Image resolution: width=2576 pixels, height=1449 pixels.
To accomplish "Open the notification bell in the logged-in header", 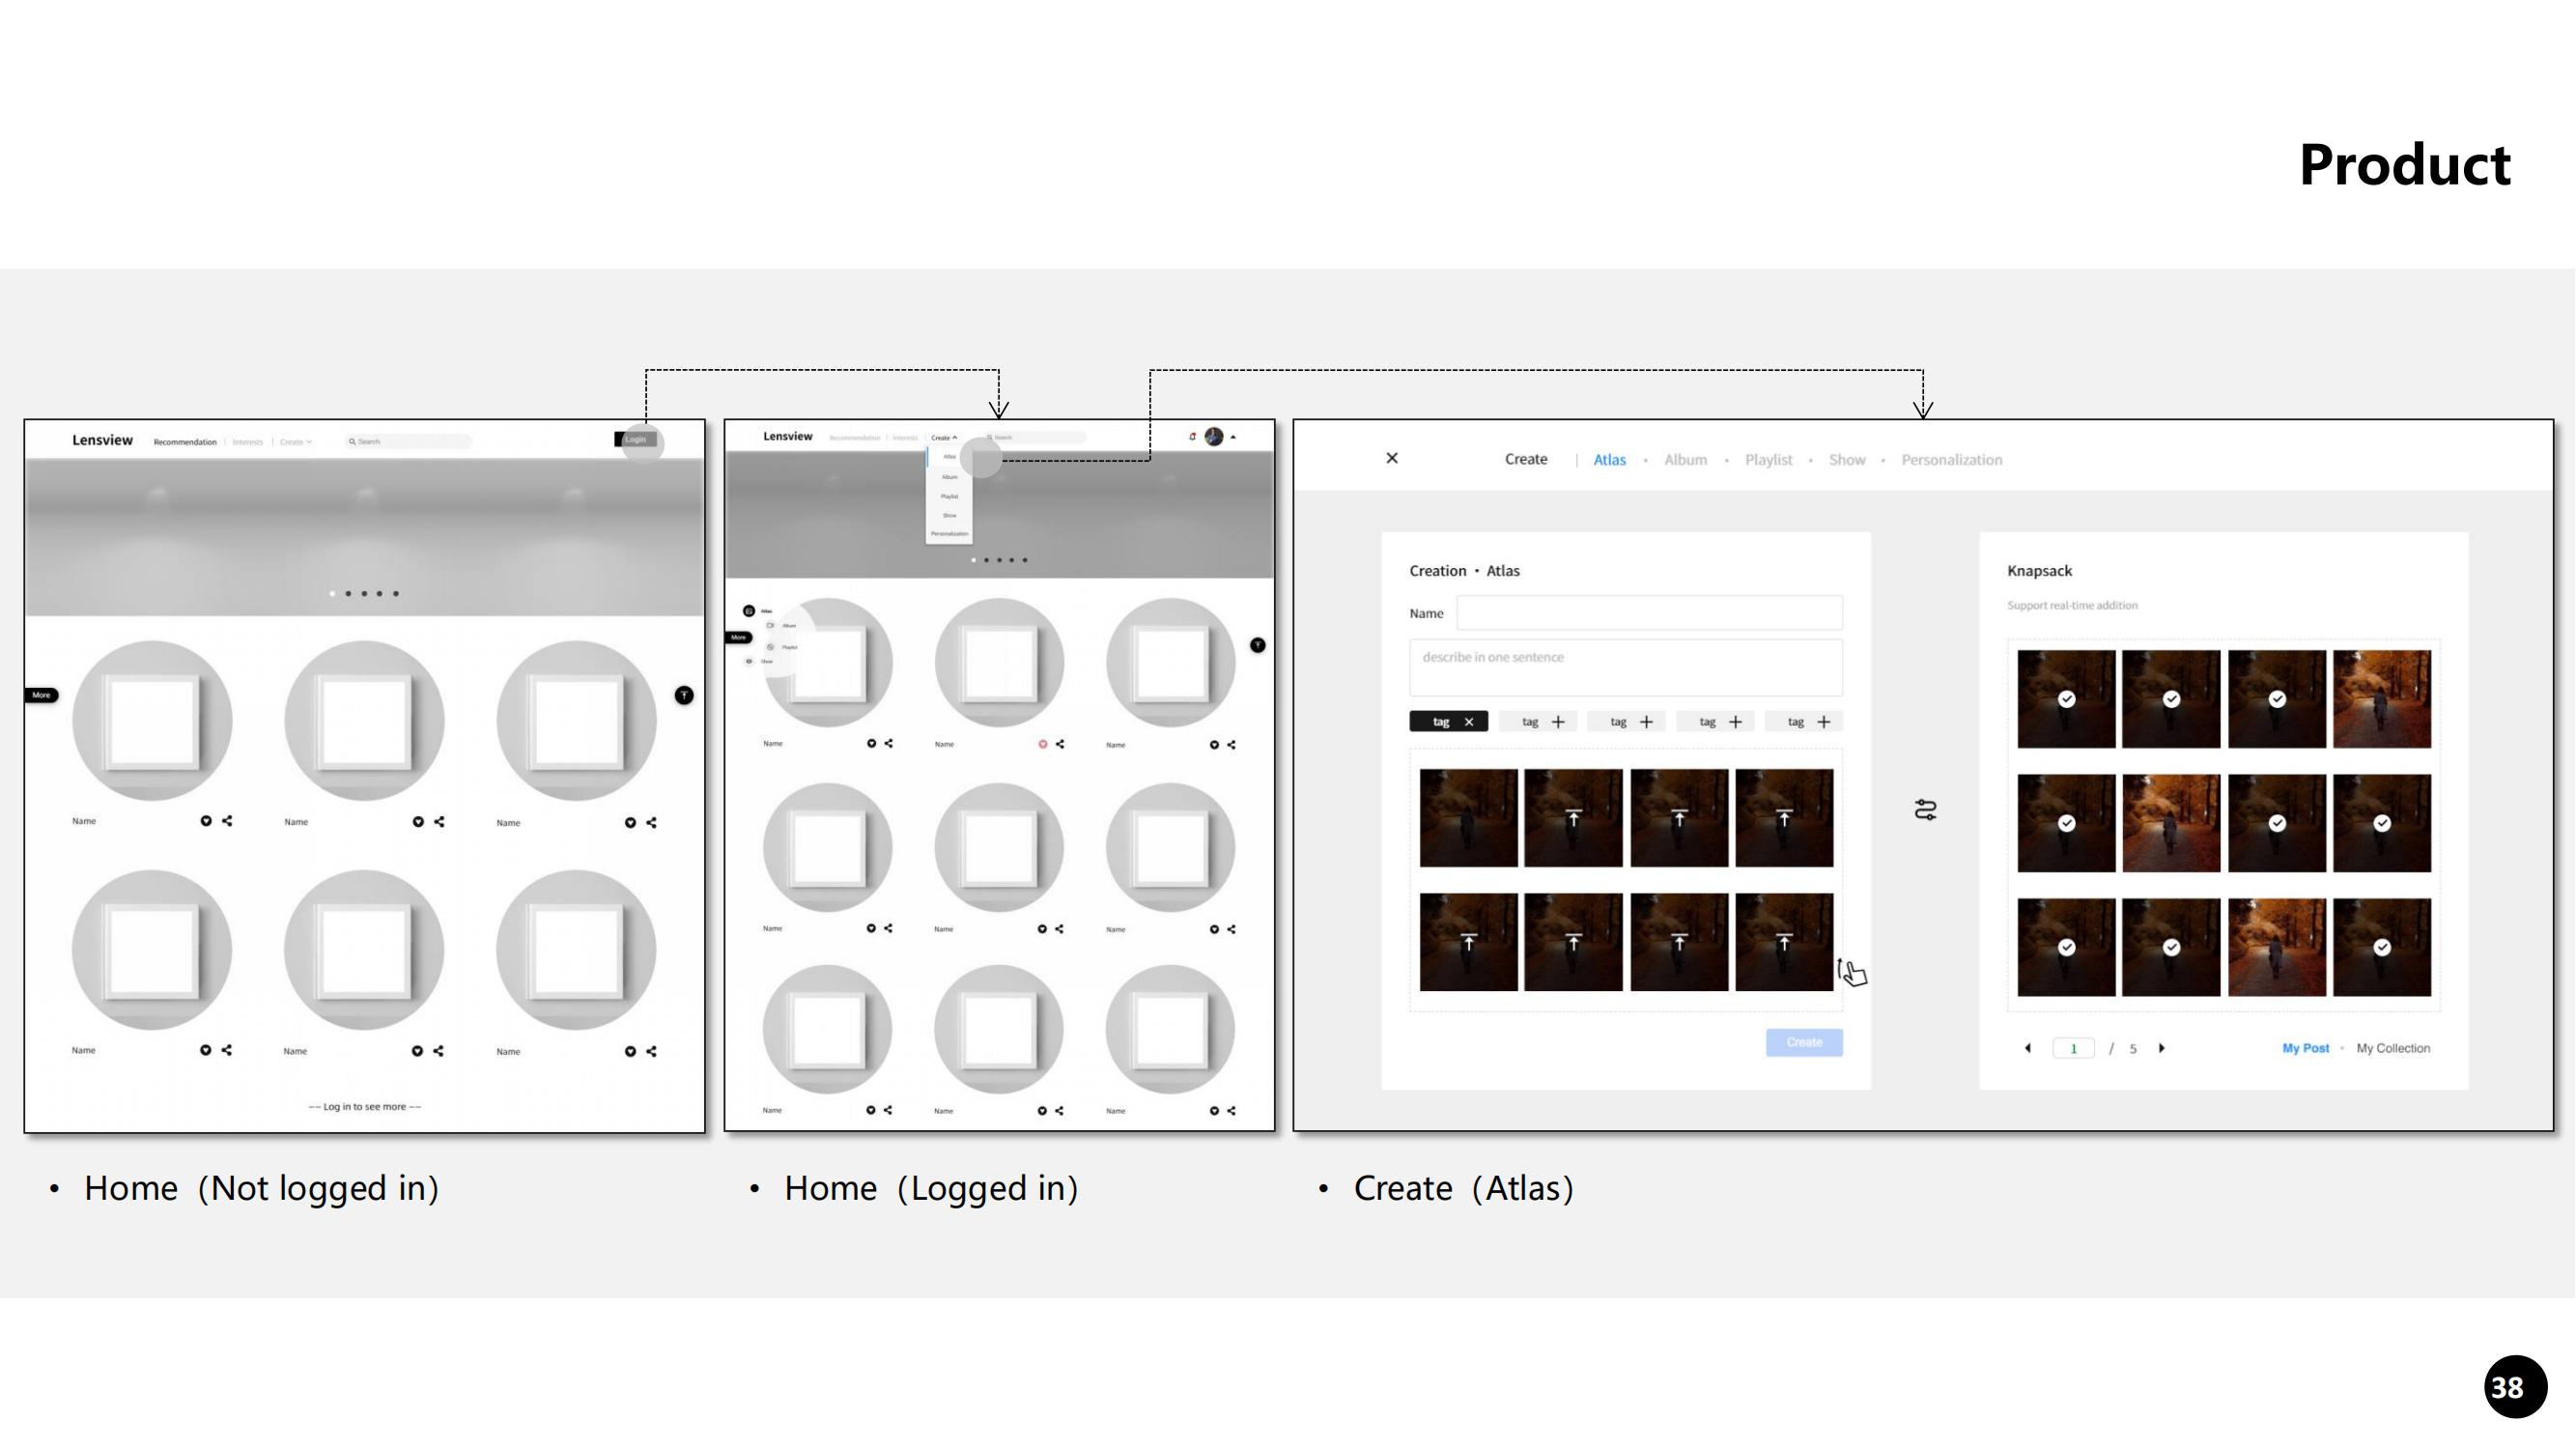I will pyautogui.click(x=1192, y=437).
